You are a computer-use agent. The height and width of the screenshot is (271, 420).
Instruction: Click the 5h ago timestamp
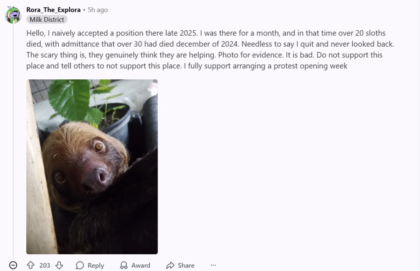coord(98,10)
